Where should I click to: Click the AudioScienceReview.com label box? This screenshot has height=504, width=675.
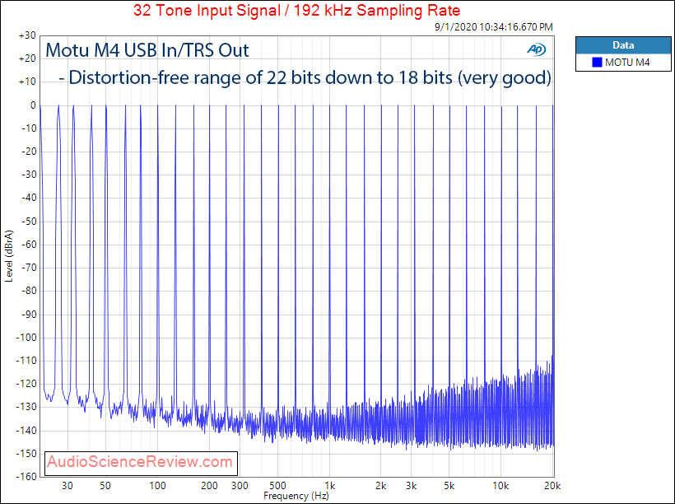(141, 463)
